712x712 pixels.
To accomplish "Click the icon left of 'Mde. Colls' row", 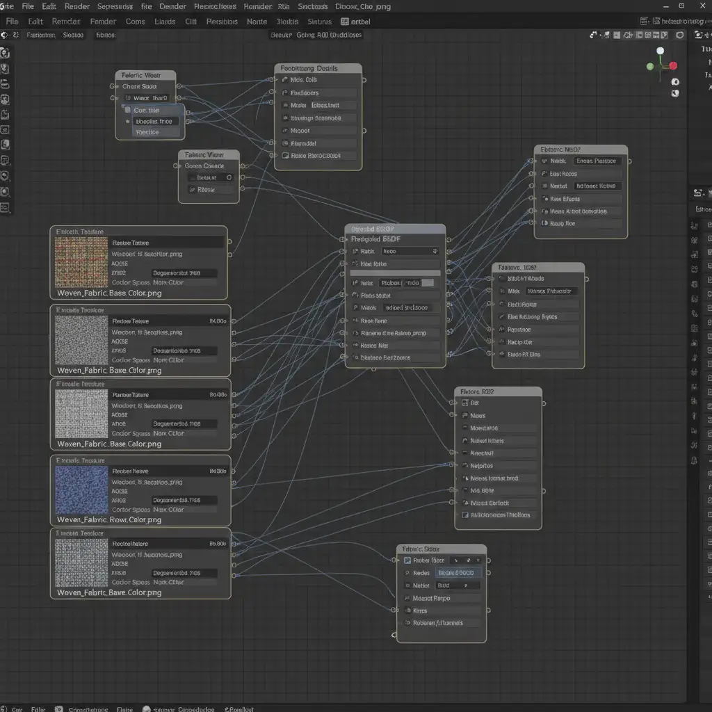I will [x=284, y=80].
